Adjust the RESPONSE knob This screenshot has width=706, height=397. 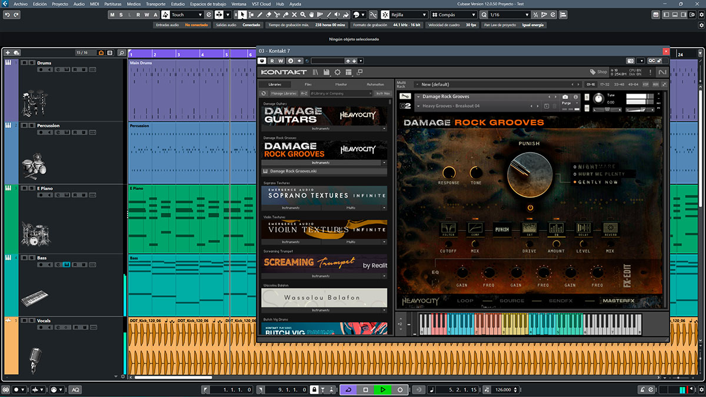[448, 172]
